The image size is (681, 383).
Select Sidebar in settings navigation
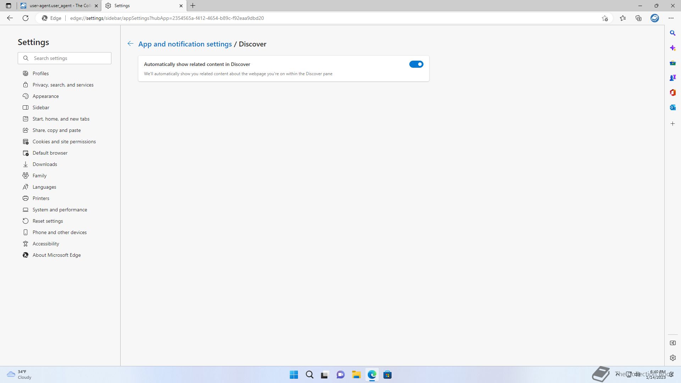click(x=41, y=107)
